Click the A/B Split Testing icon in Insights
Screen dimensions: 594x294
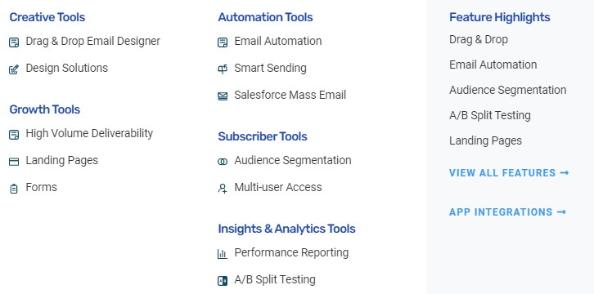[x=223, y=281]
